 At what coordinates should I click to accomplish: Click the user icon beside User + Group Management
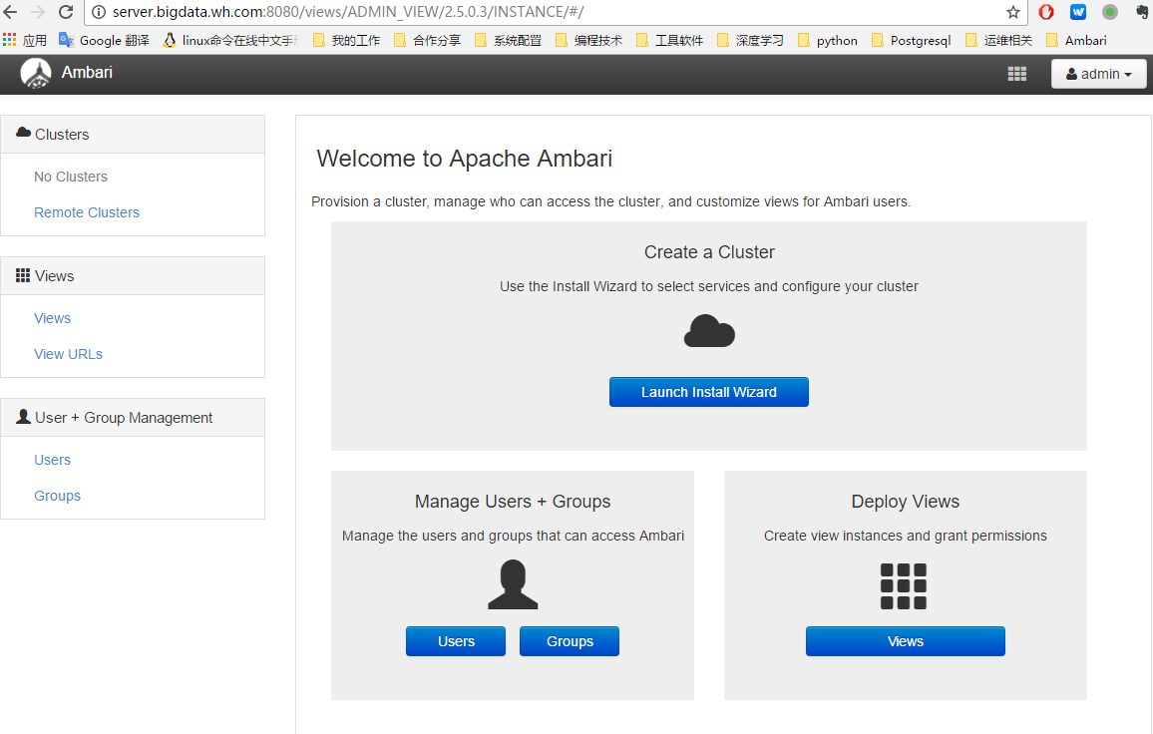click(x=24, y=416)
